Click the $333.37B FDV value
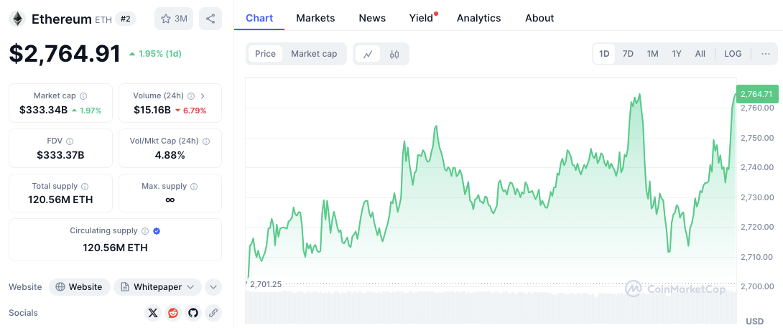Viewport: 783px width, 328px height. pyautogui.click(x=60, y=155)
